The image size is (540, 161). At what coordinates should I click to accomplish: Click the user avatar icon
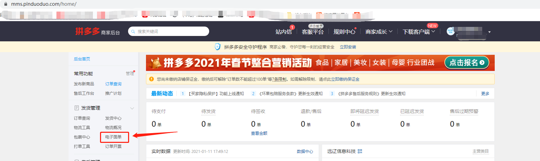450,31
